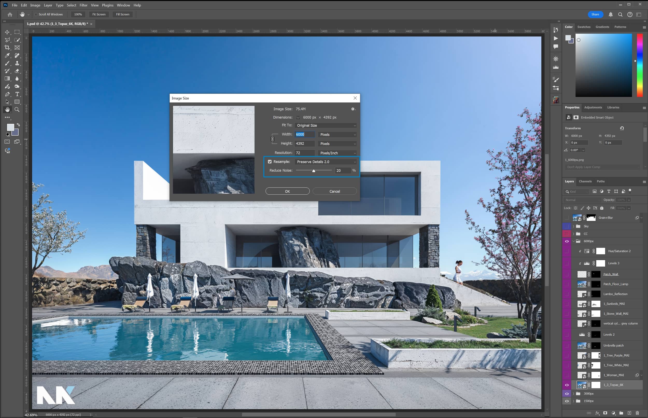Show the Grain+Blur layer
Viewport: 648px width, 418px height.
(567, 218)
